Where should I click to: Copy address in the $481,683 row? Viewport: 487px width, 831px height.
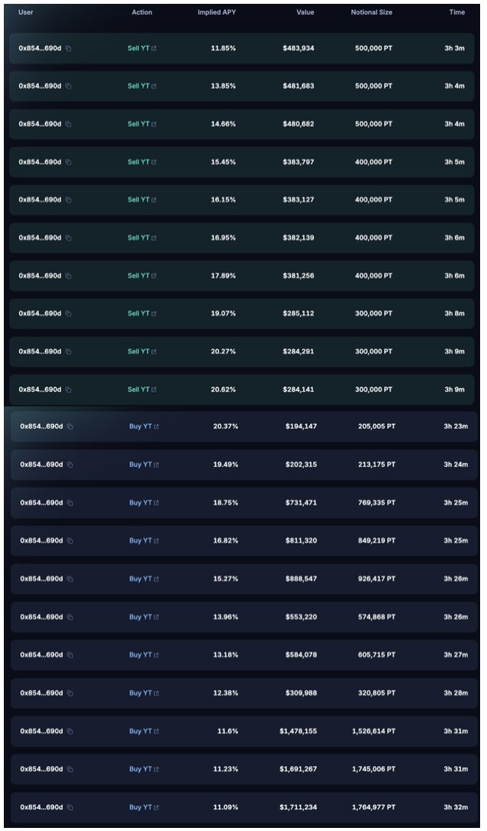68,86
